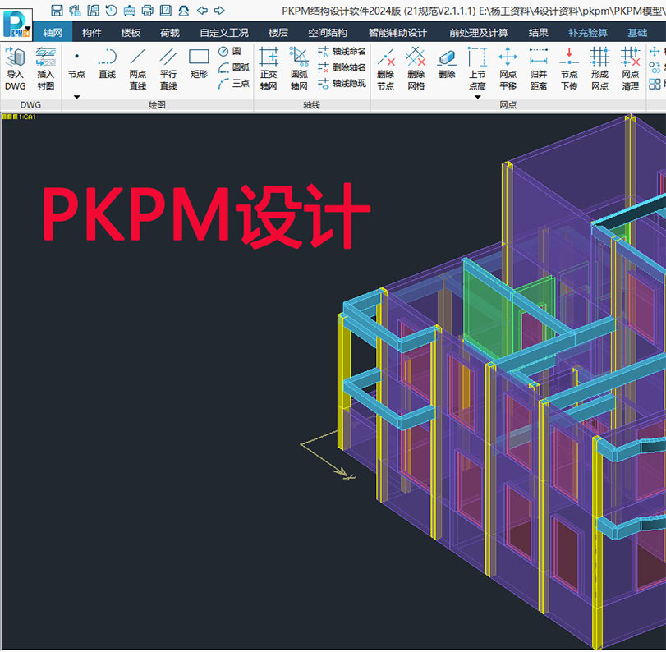Click 形成网点 generate grid points tool

point(599,68)
